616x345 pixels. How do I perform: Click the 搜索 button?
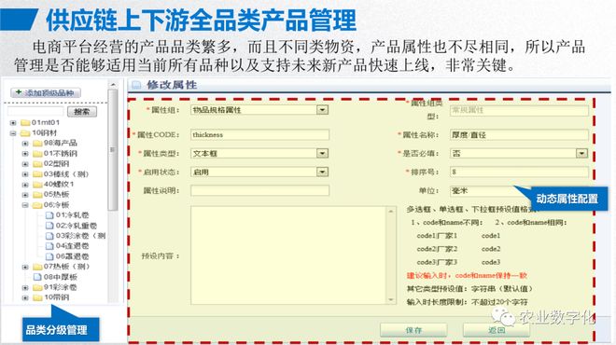82,112
